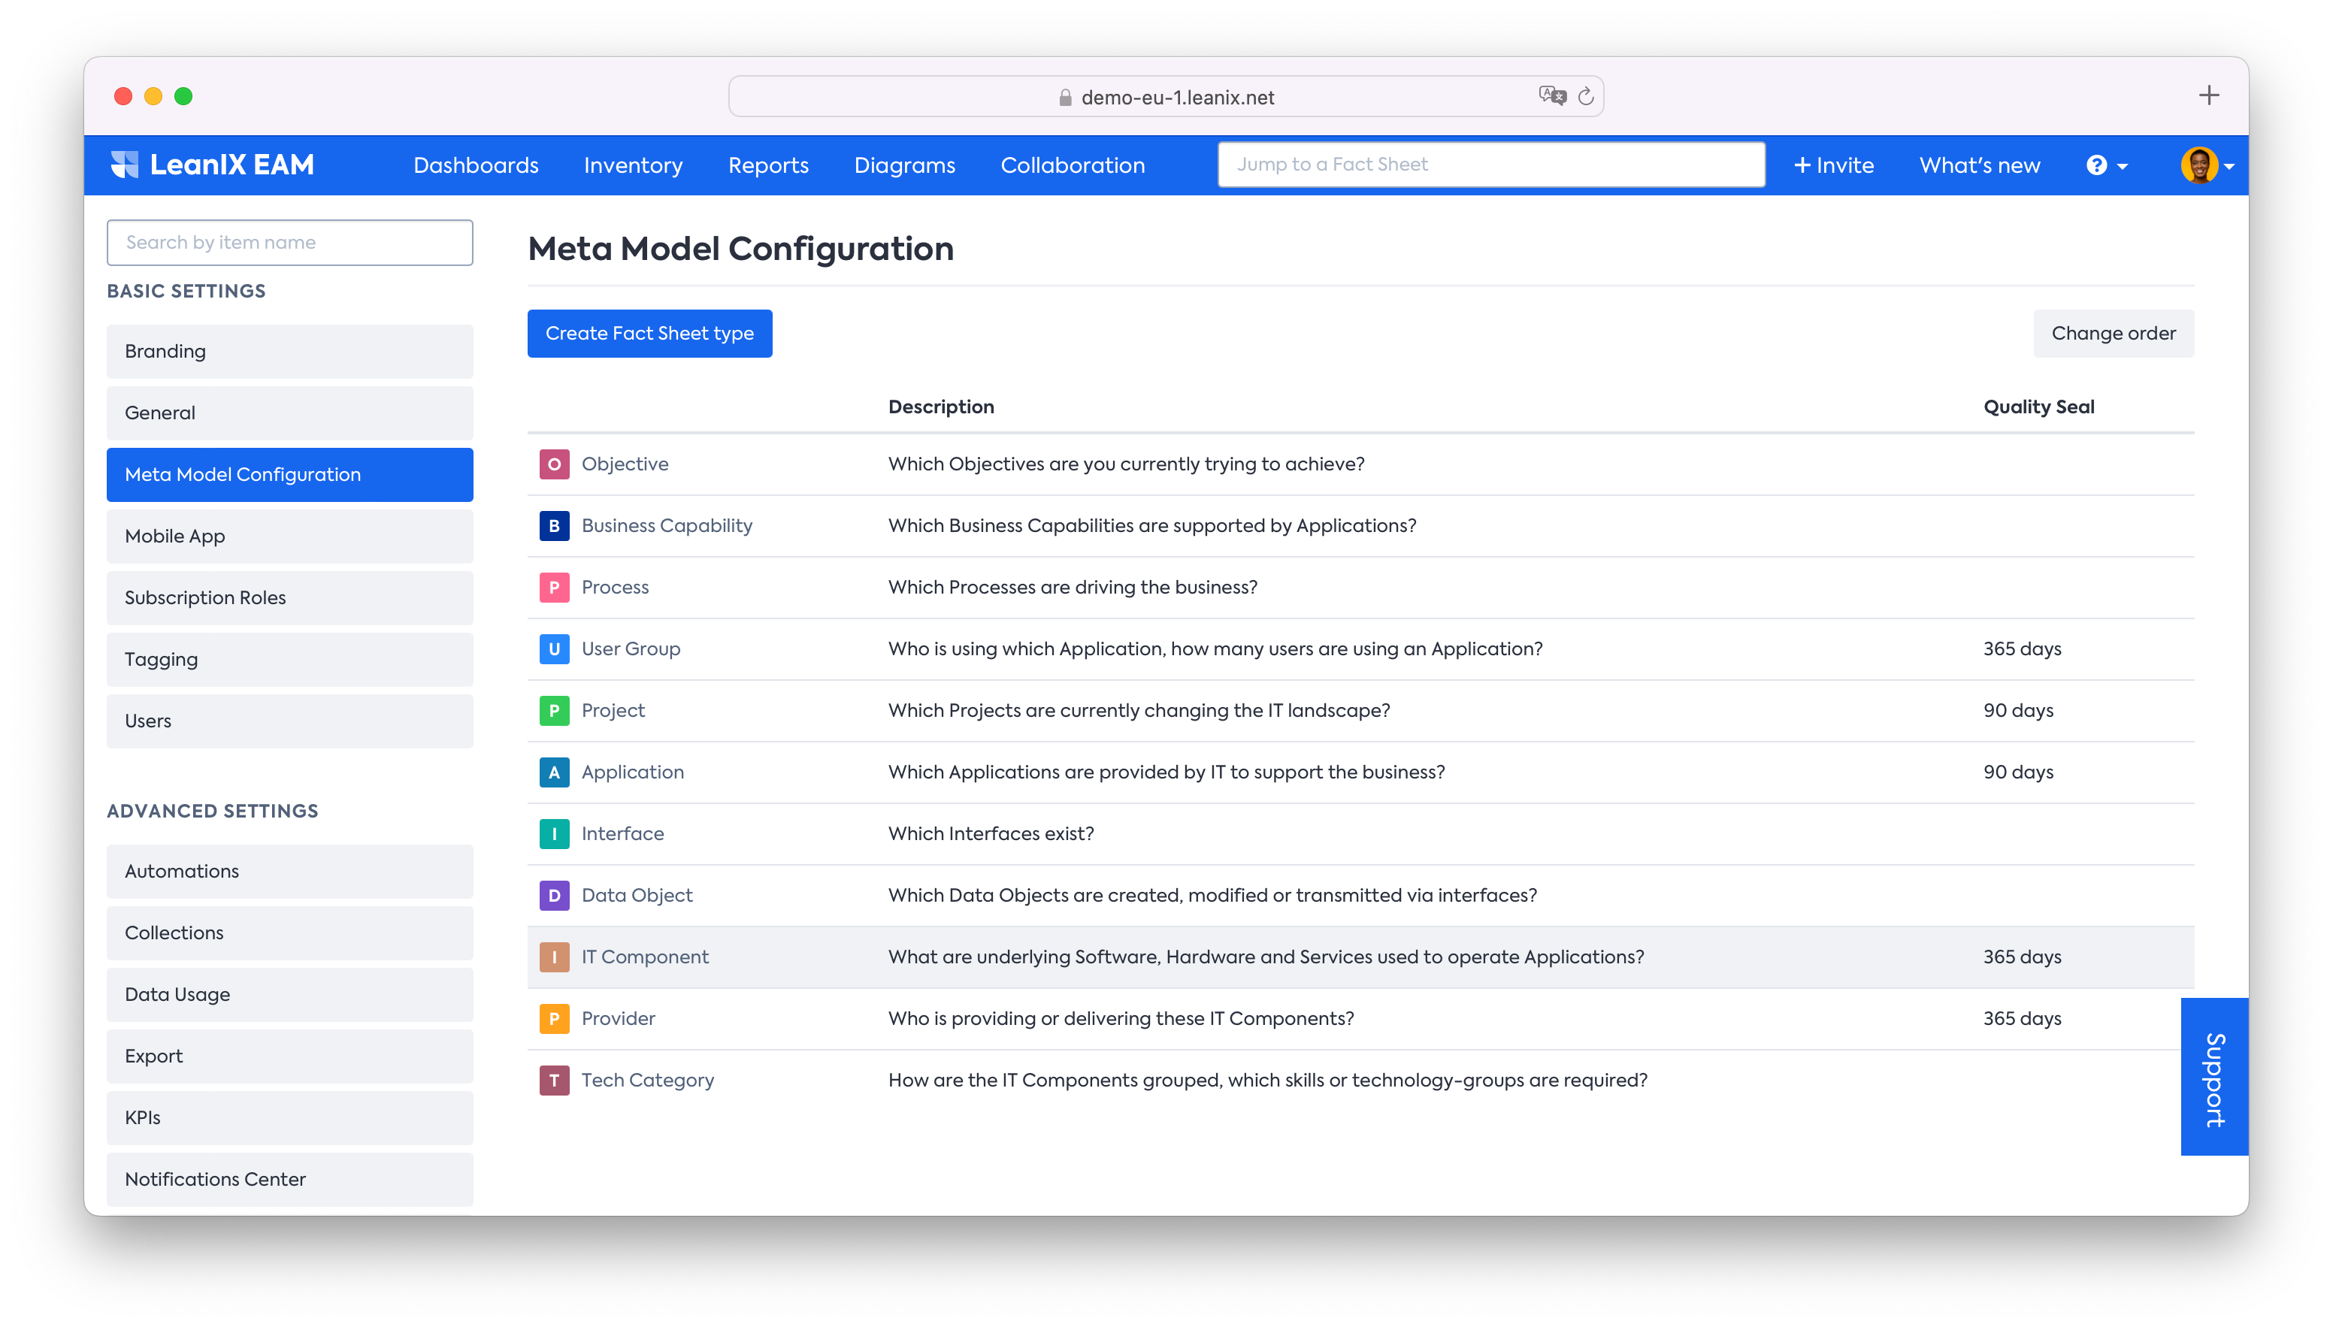This screenshot has height=1327, width=2333.
Task: Open Data Usage settings
Action: (290, 994)
